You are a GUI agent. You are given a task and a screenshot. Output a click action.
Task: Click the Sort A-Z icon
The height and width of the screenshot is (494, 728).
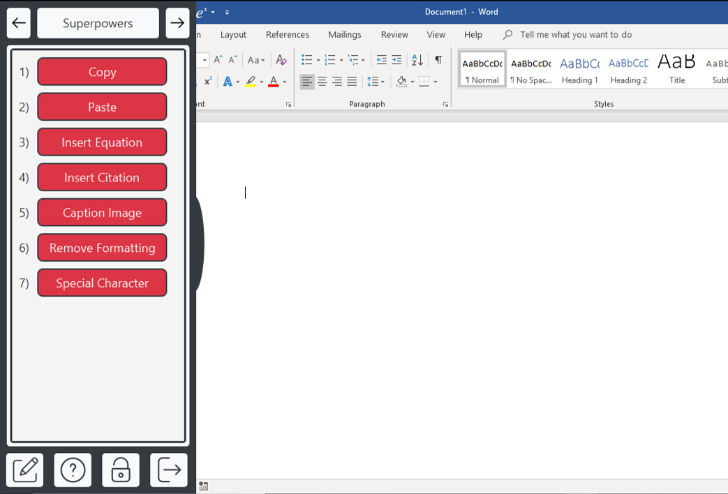(x=417, y=60)
